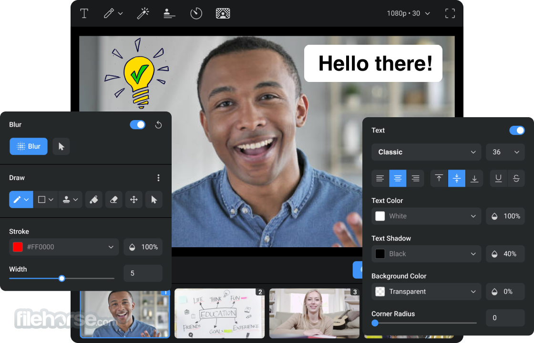Select the eraser tool in Draw panel

(x=113, y=200)
